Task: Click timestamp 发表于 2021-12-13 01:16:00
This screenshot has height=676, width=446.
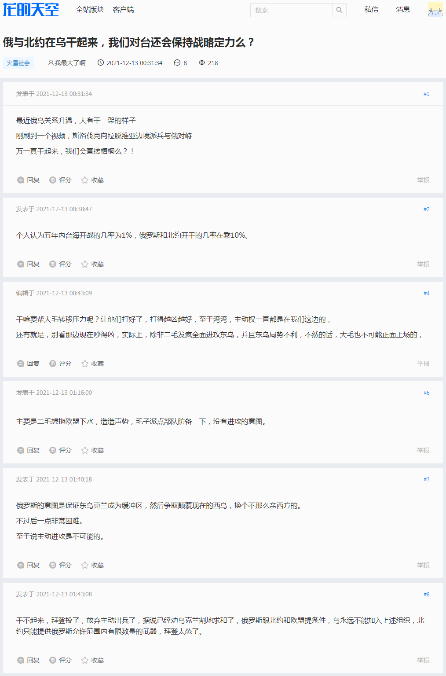Action: (54, 393)
